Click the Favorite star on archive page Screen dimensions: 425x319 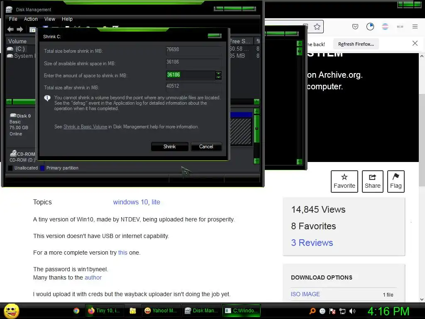pyautogui.click(x=344, y=182)
